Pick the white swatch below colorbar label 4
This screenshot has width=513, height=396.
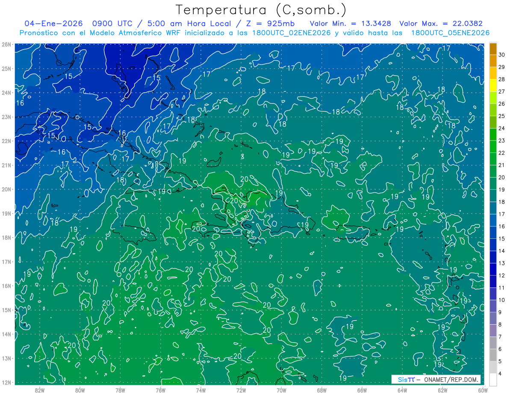[493, 379]
